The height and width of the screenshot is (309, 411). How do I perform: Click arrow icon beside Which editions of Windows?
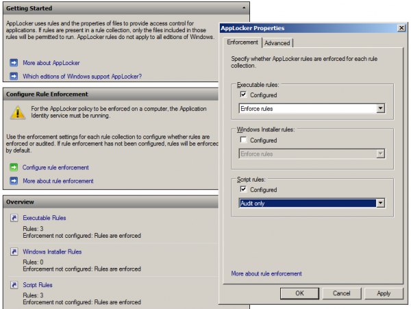[14, 76]
